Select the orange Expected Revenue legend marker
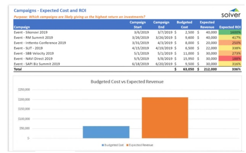The width and height of the screenshot is (246, 153). 127,145
